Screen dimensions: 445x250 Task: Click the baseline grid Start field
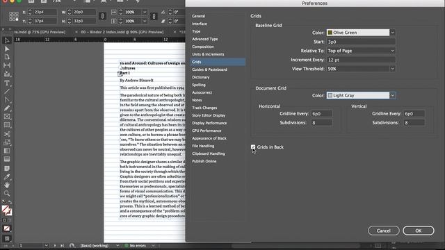[361, 42]
